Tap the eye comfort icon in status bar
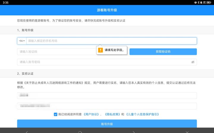 (196, 2)
